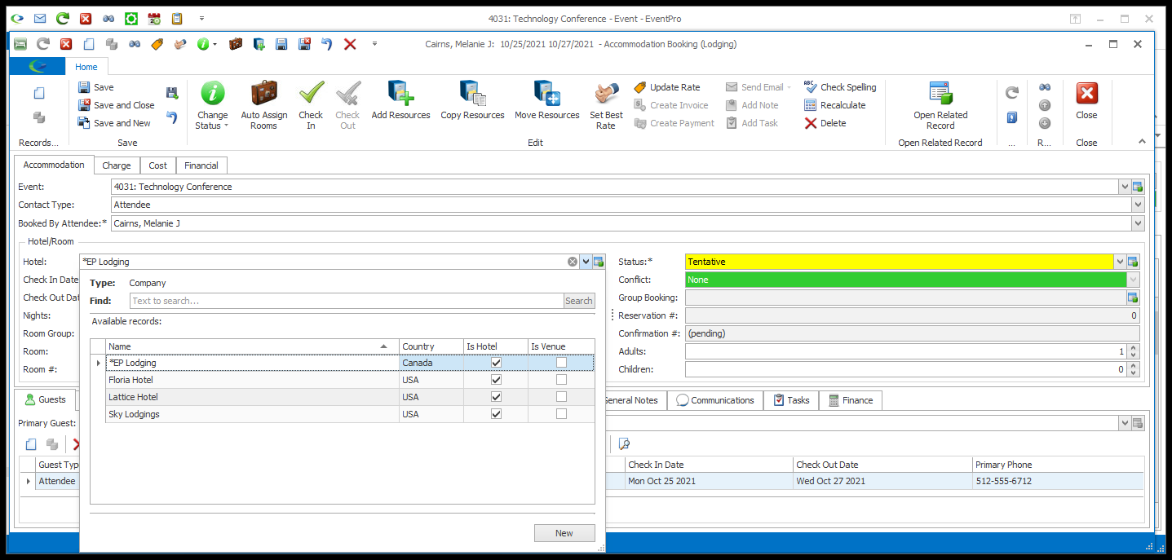1172x560 pixels.
Task: Open the Change Status dropdown caret in the ribbon
Action: tap(226, 126)
